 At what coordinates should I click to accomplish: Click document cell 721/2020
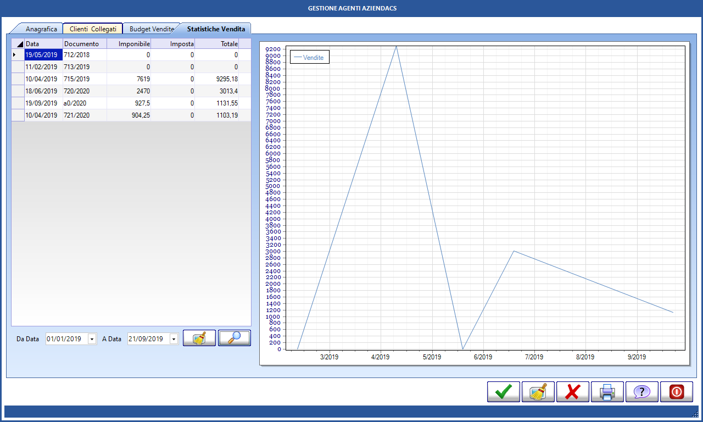pos(85,115)
